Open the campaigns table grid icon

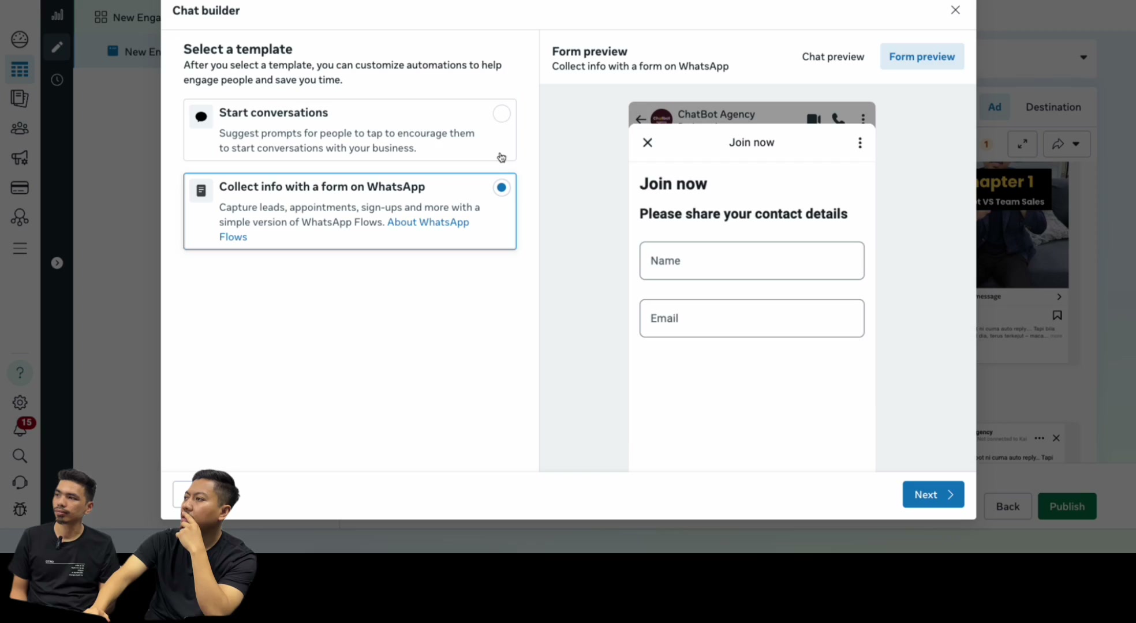click(20, 69)
